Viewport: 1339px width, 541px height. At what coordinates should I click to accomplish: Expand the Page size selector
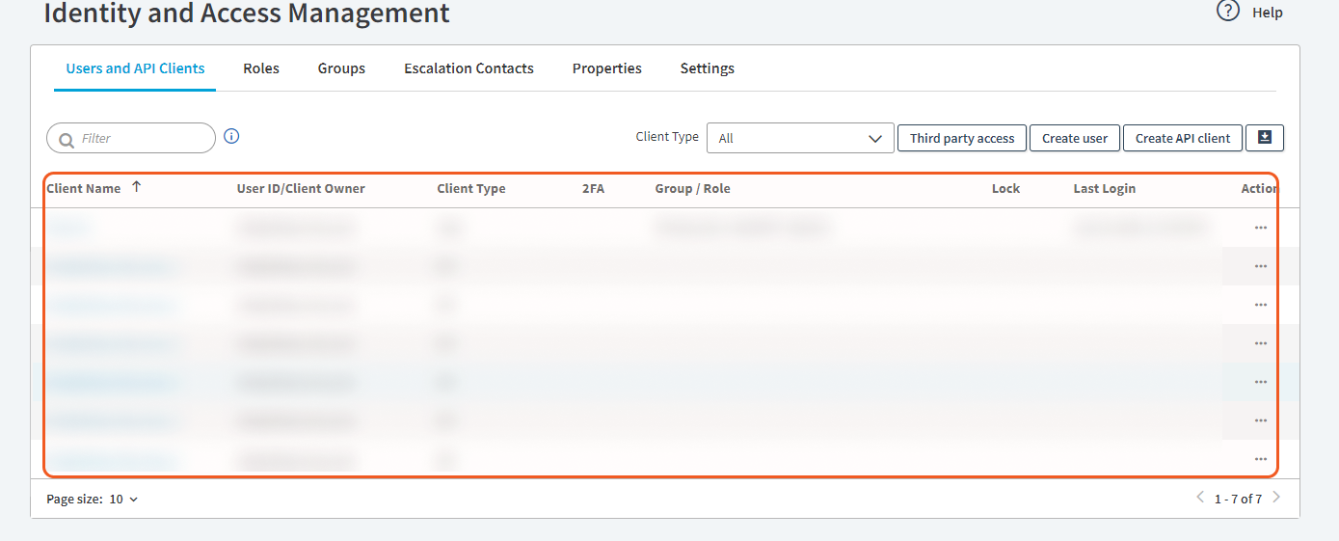pyautogui.click(x=123, y=500)
